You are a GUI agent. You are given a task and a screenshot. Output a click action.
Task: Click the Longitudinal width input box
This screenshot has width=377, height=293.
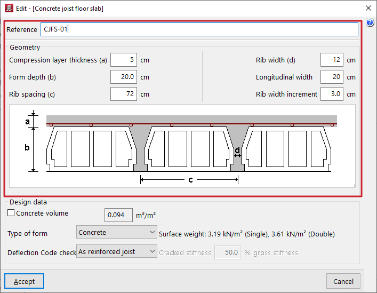click(331, 77)
